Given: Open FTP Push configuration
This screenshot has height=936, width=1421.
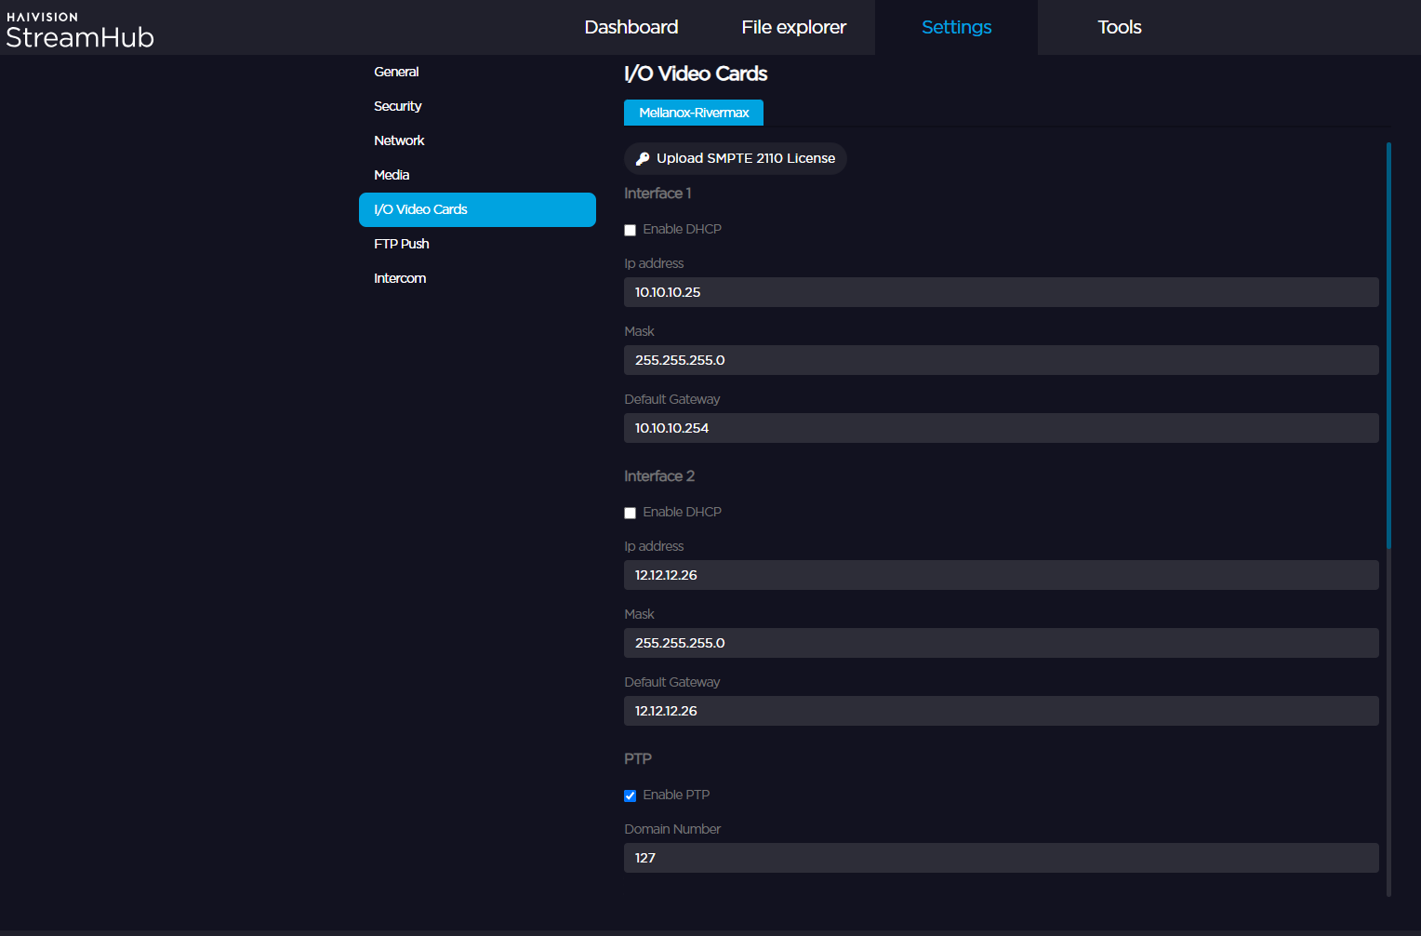Looking at the screenshot, I should (x=401, y=244).
